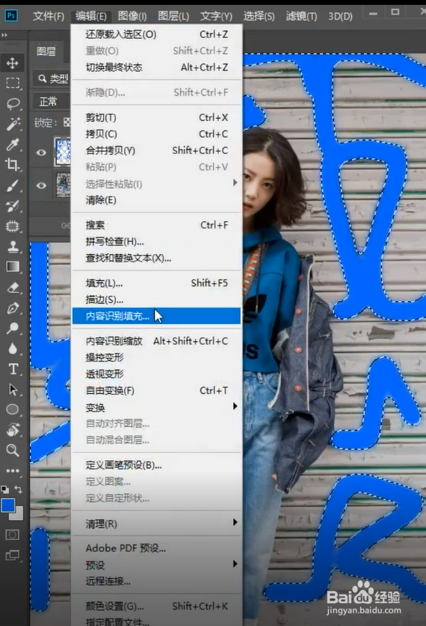
Task: Hide the bottom layer via eye icon
Action: click(x=41, y=186)
